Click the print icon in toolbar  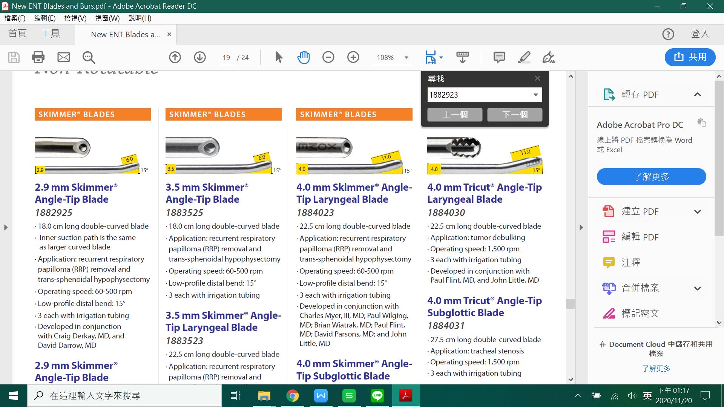tap(38, 57)
